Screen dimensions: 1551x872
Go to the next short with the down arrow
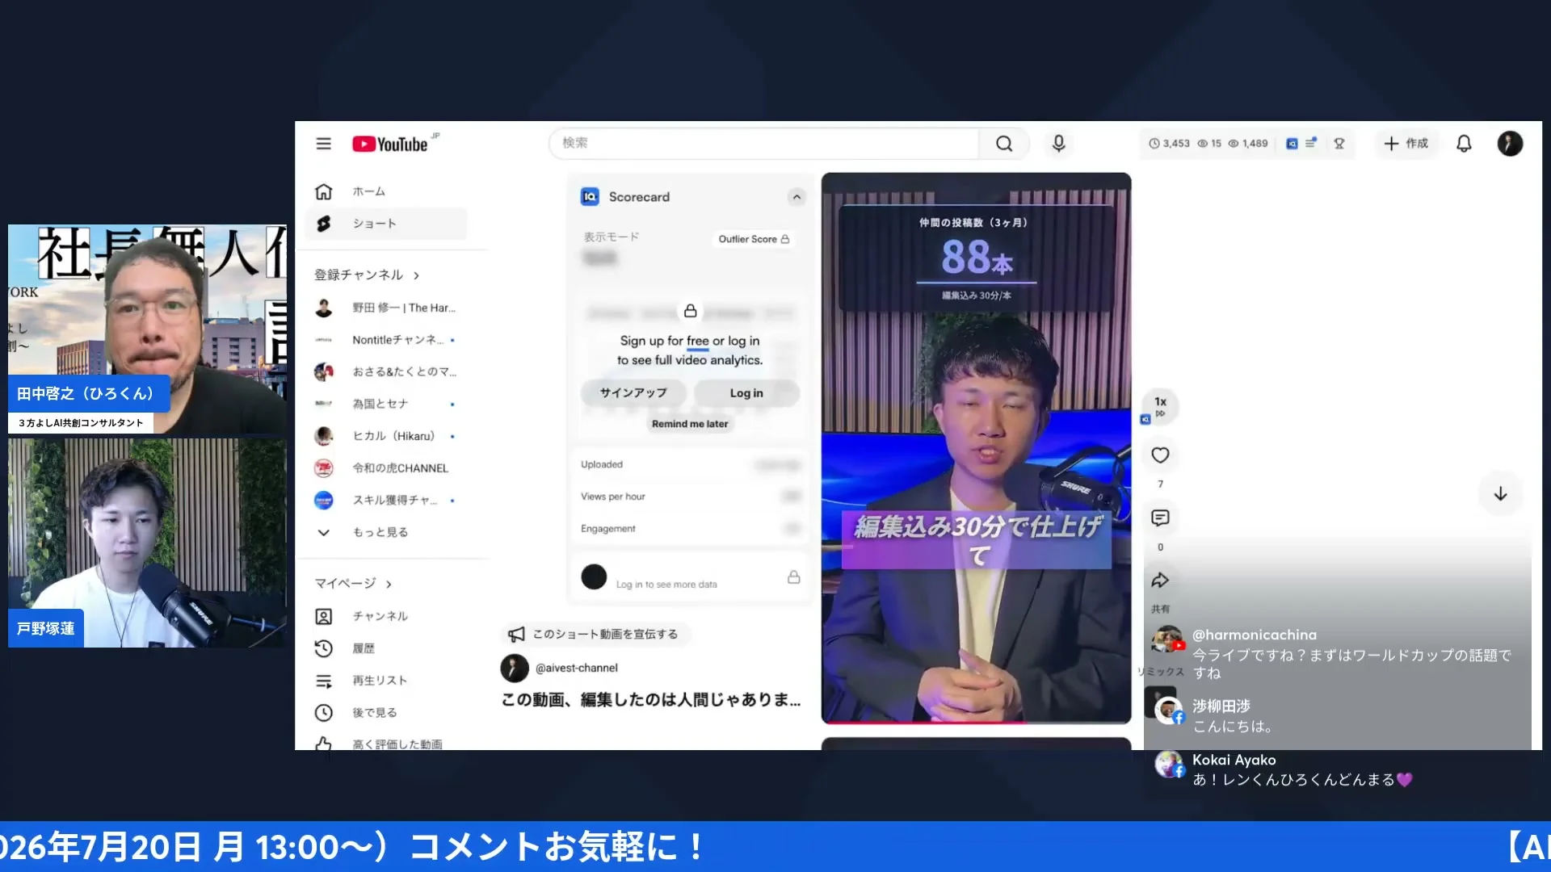click(x=1500, y=494)
